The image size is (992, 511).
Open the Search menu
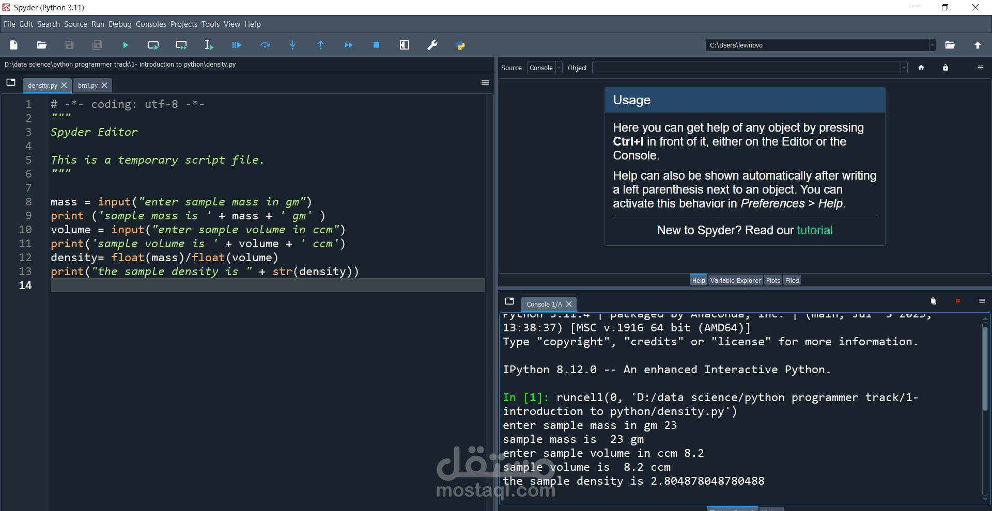pos(49,24)
